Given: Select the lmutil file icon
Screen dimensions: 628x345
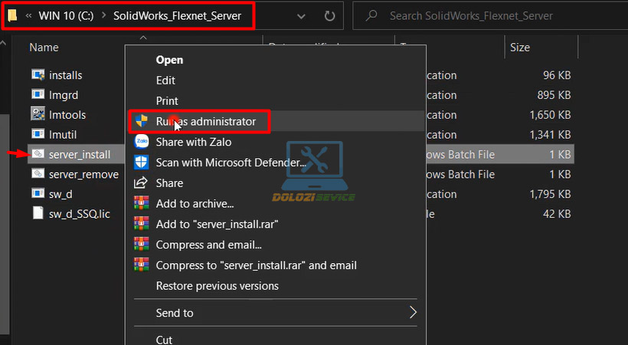Looking at the screenshot, I should click(38, 134).
